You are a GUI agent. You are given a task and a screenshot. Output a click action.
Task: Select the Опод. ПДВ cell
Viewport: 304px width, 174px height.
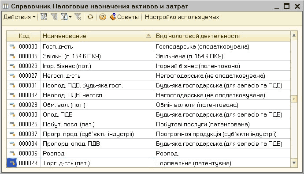point(97,114)
